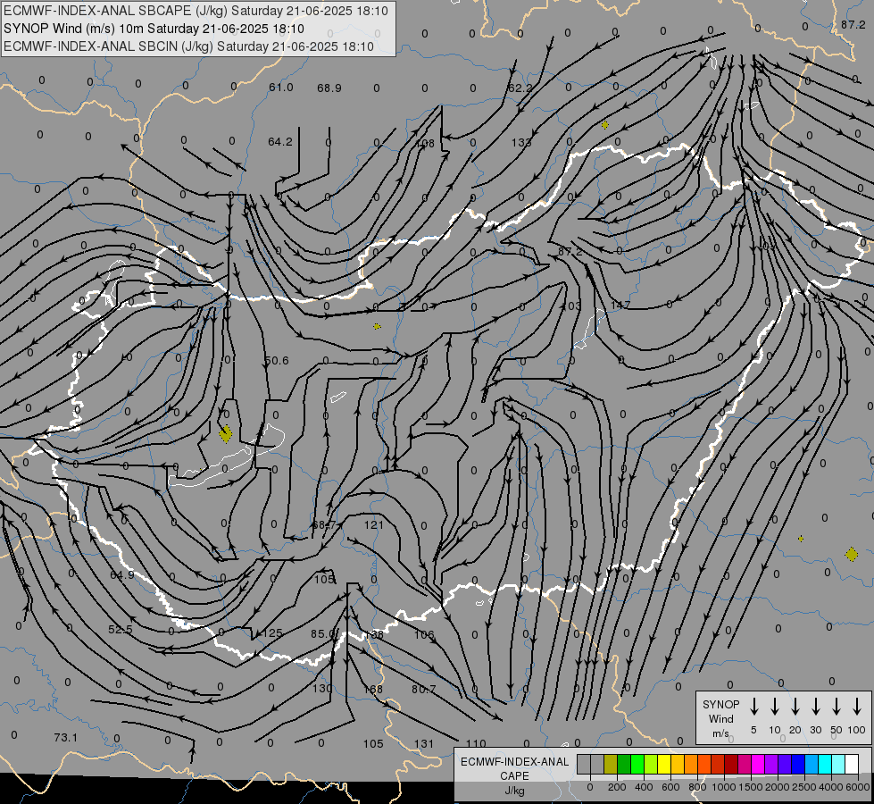Click the '1000' tick on CAPE scale
This screenshot has width=874, height=804.
pos(723,787)
